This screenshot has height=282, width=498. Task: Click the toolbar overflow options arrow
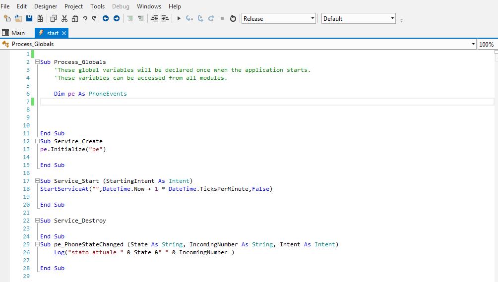[401, 21]
